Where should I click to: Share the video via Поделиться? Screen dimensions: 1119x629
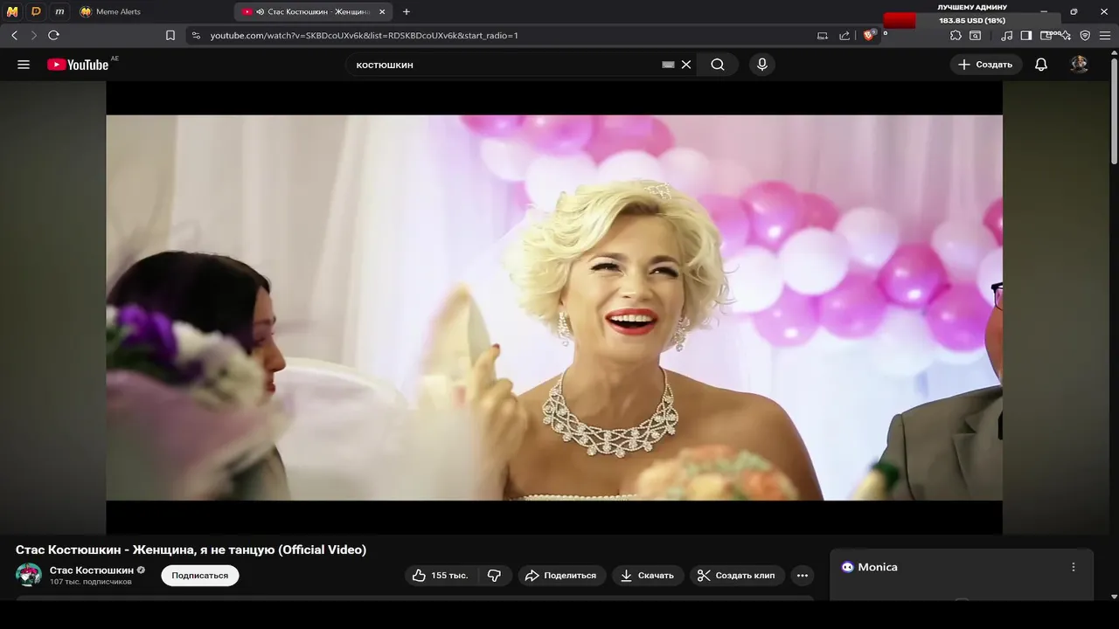coord(562,576)
